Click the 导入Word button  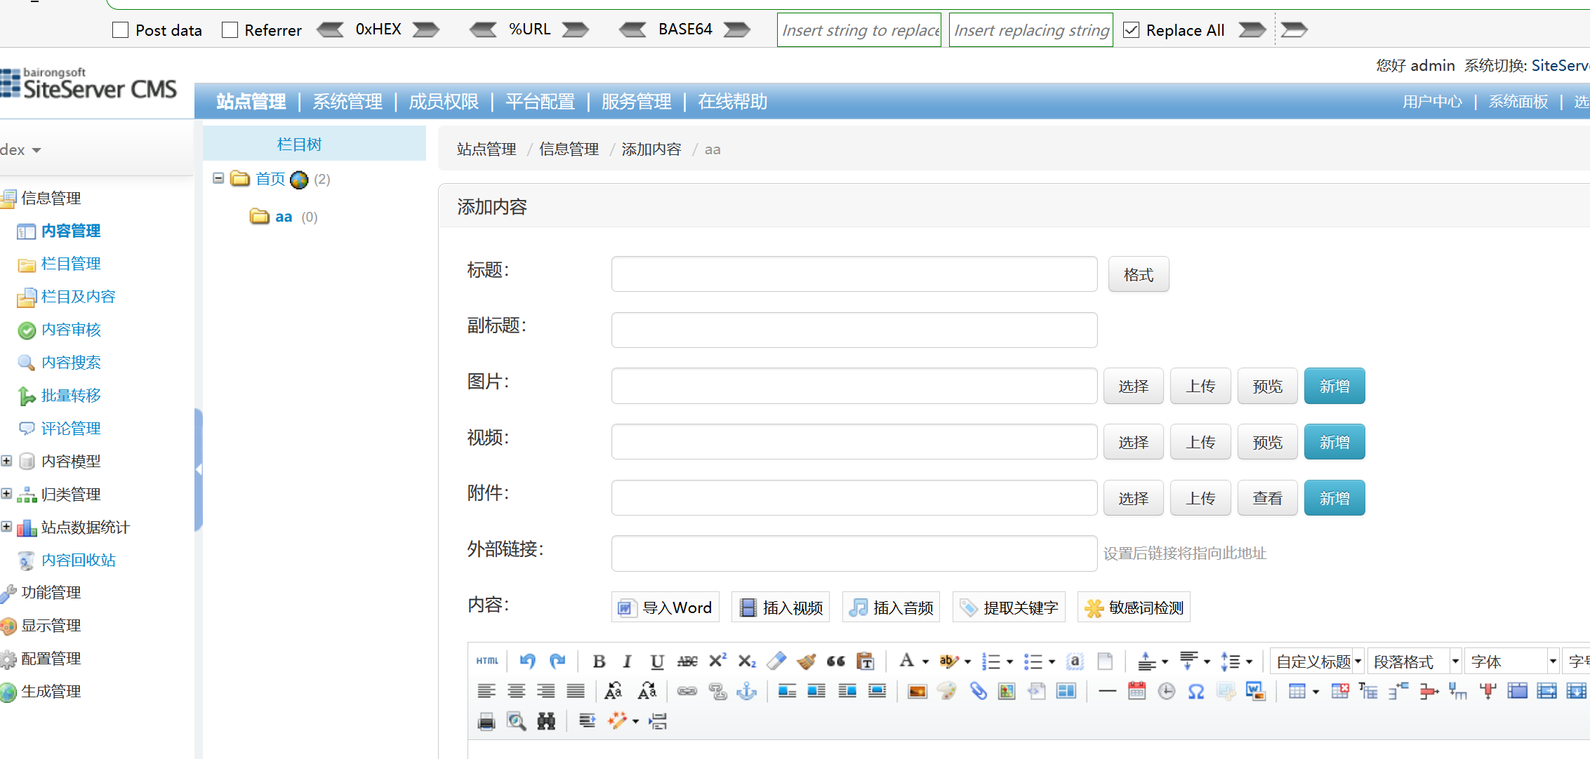665,607
